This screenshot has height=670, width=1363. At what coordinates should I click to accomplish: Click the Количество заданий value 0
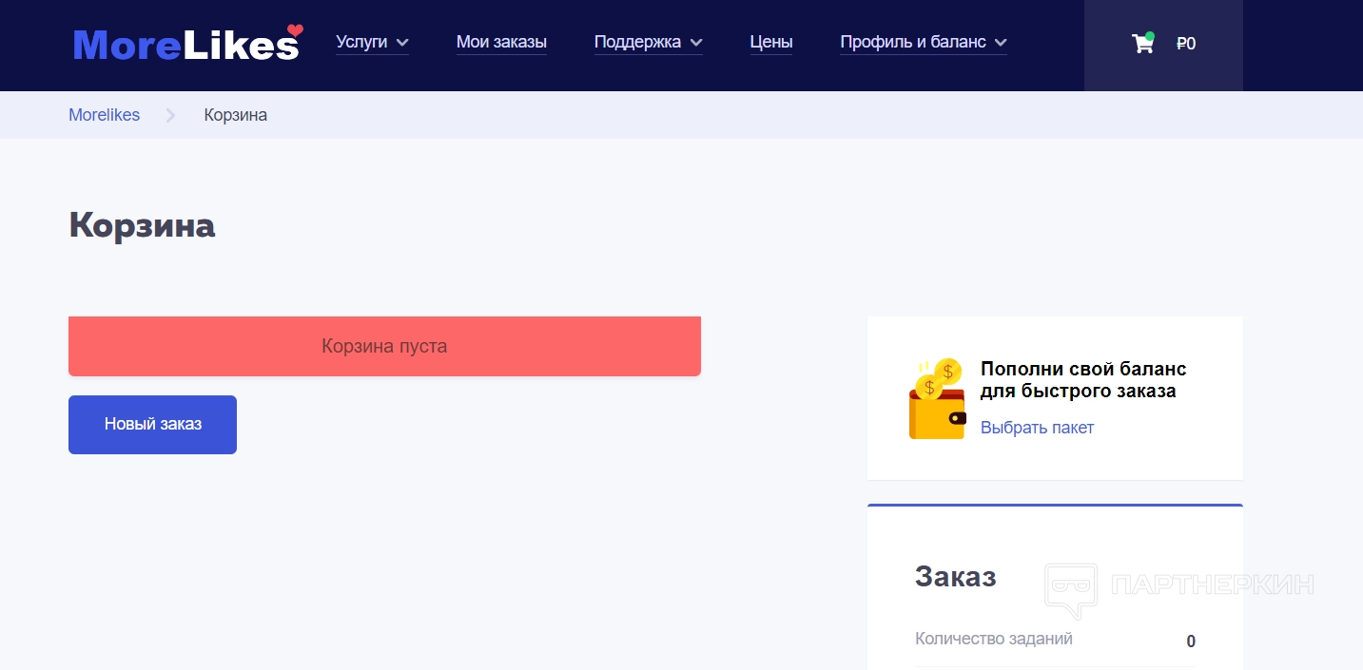point(1191,641)
